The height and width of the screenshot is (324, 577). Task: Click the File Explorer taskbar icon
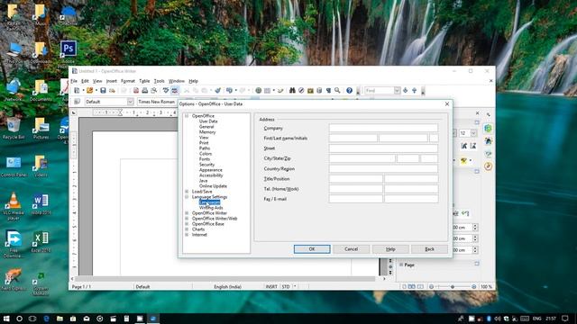tap(60, 318)
